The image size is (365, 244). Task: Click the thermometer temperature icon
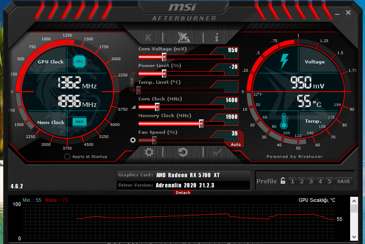(284, 121)
